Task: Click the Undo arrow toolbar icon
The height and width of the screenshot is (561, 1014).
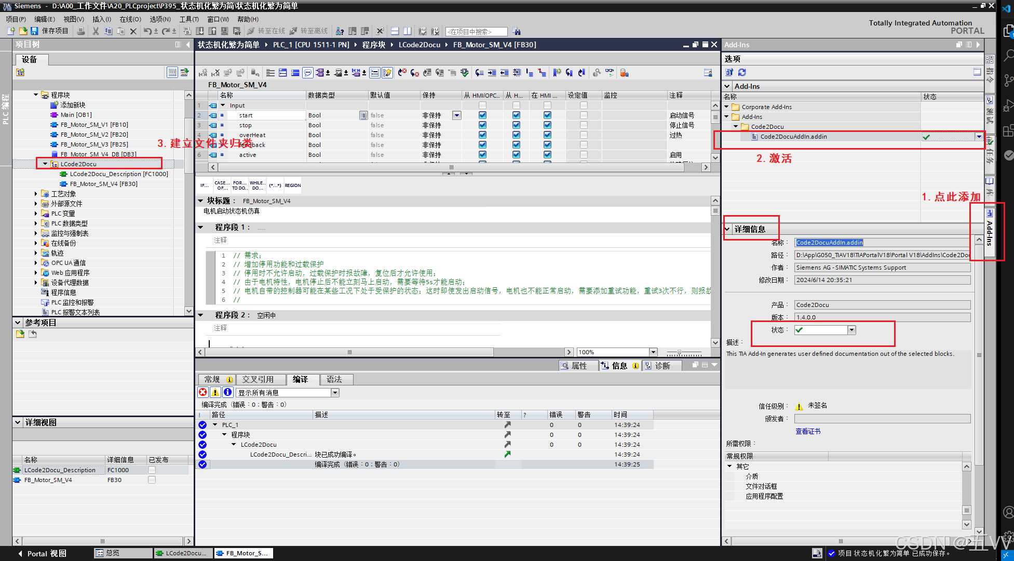Action: (147, 31)
